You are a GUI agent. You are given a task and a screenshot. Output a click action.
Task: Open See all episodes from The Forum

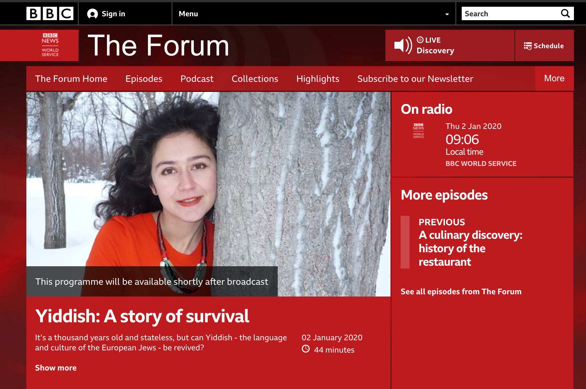coord(461,291)
